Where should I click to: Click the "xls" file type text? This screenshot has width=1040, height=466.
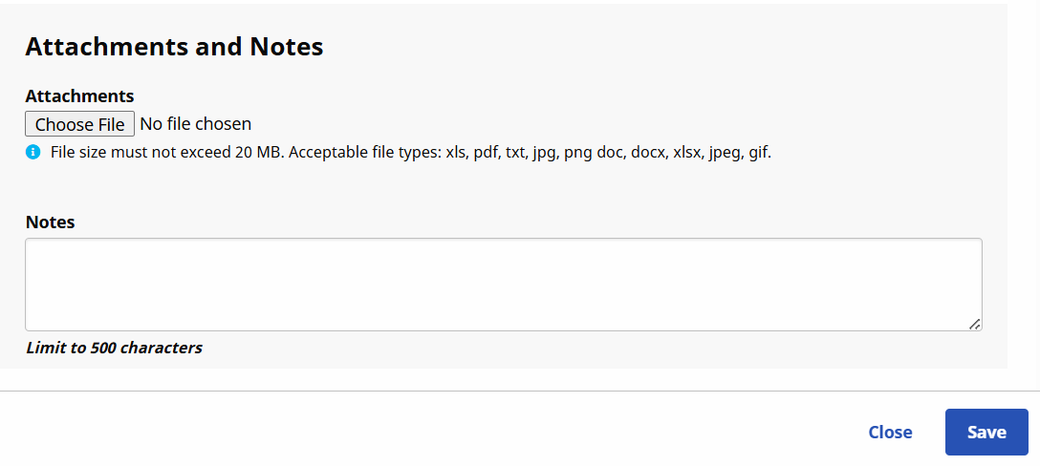coord(456,153)
